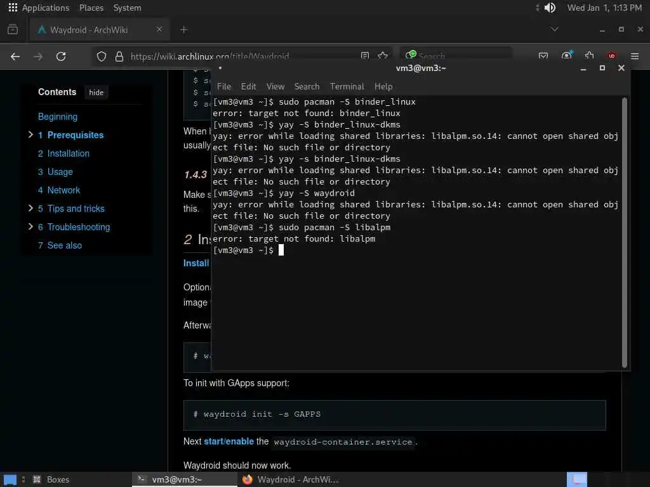Open the System menu
This screenshot has width=650, height=487.
coord(127,8)
